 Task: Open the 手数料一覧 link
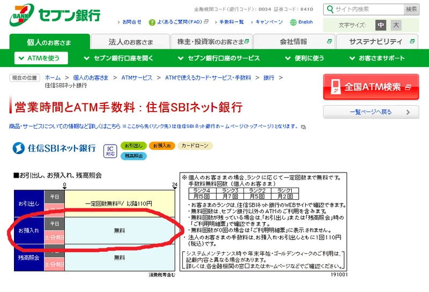point(231,22)
